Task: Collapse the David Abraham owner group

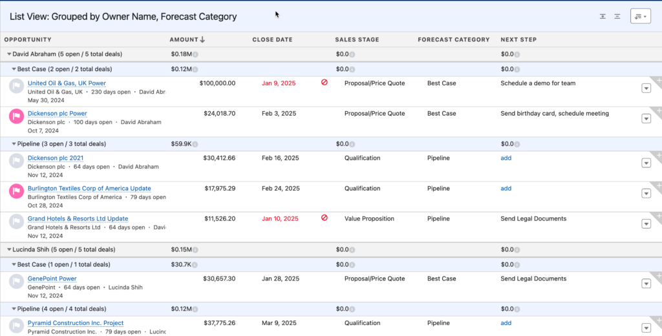Action: click(x=8, y=54)
